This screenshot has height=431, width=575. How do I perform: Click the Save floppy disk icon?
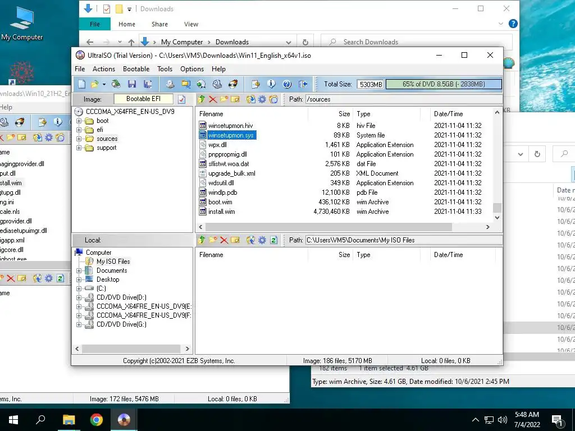[131, 84]
